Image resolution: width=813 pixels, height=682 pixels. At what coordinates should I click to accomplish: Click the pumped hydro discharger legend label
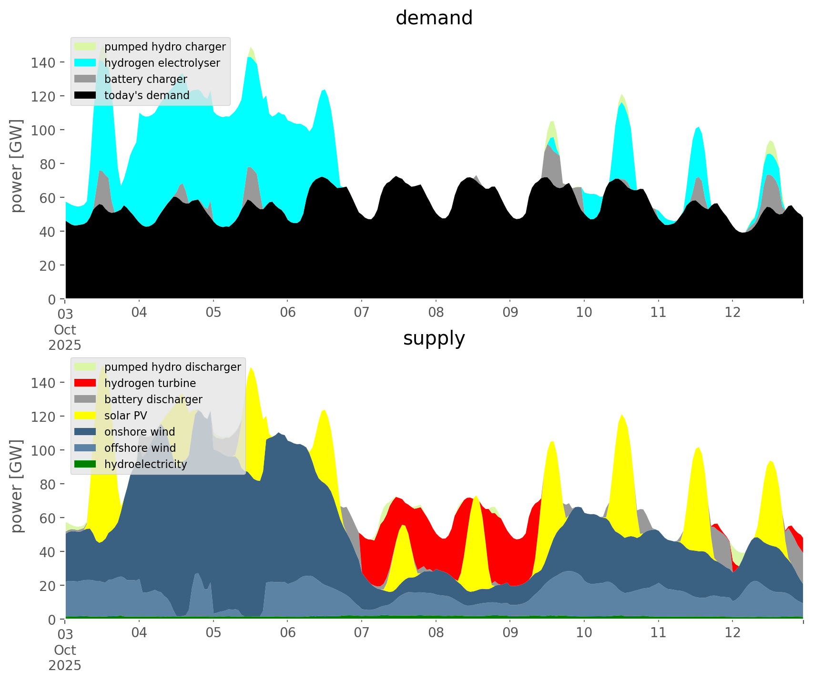(x=173, y=367)
